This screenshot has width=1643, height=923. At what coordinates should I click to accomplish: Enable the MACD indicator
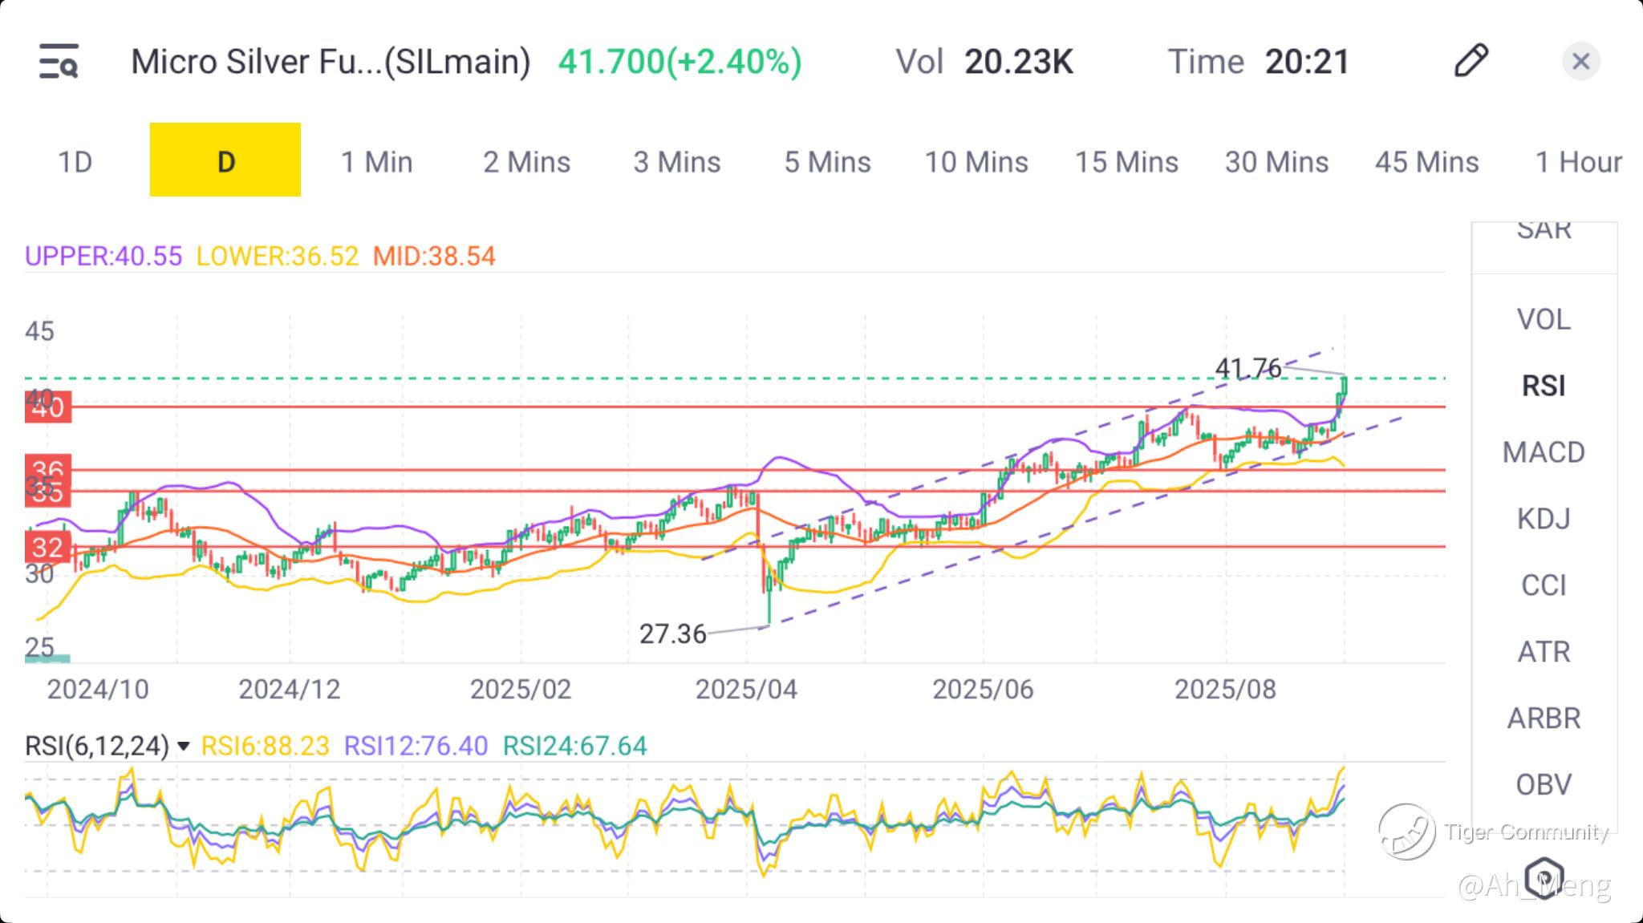click(x=1543, y=452)
